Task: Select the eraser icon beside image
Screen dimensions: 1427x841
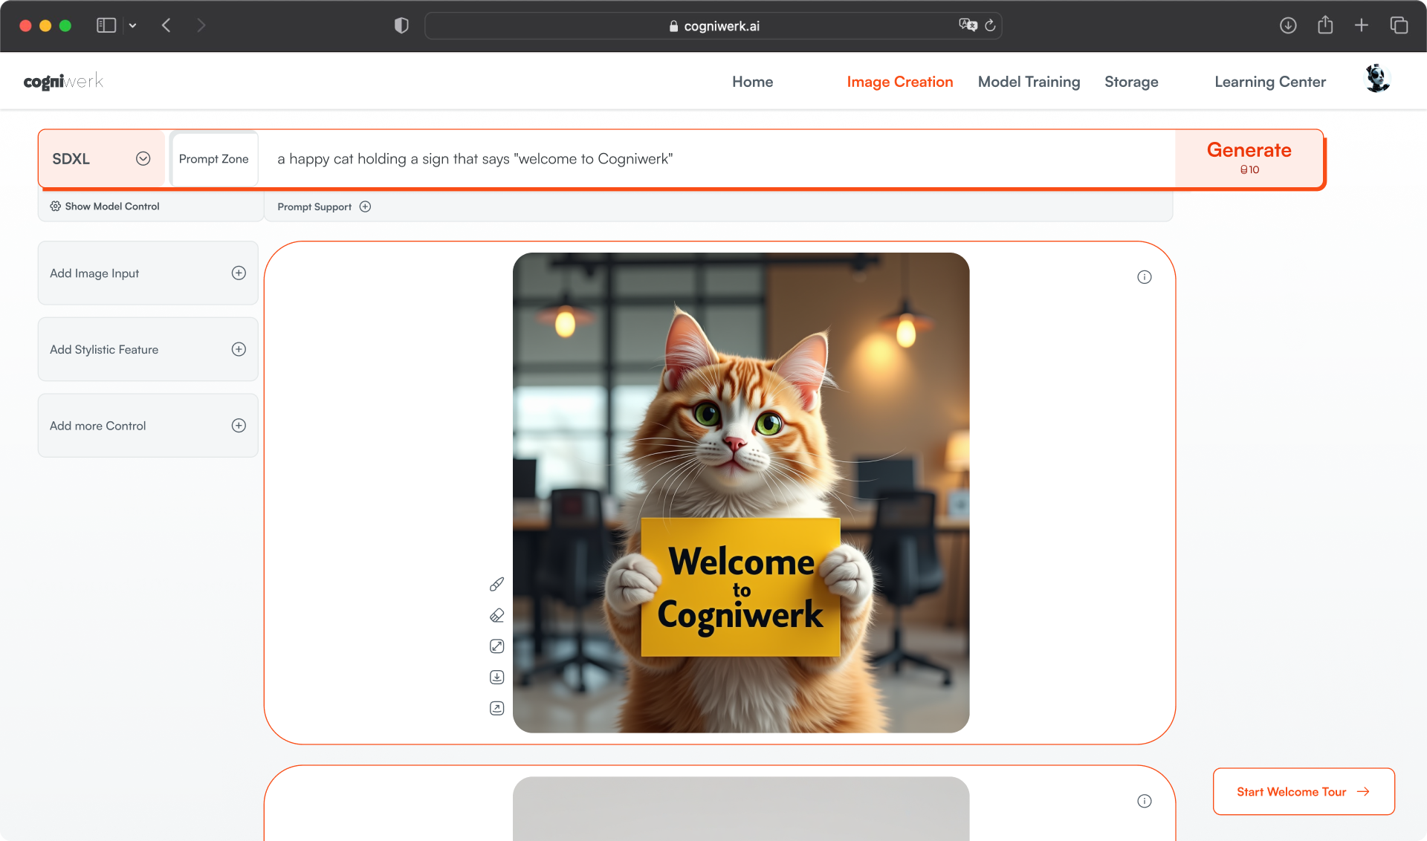Action: click(496, 615)
